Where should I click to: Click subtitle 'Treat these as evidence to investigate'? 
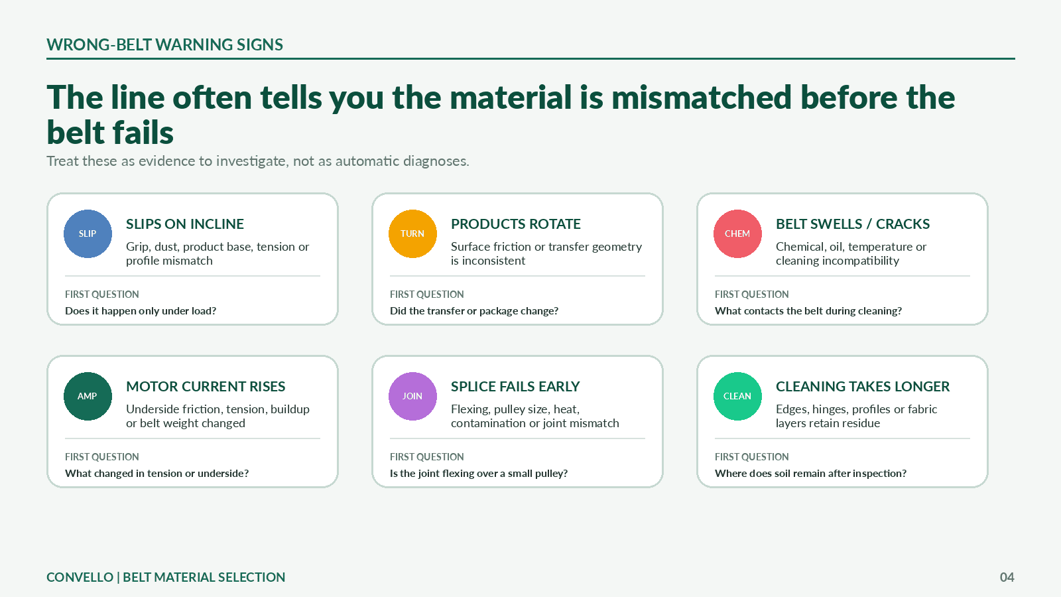258,161
